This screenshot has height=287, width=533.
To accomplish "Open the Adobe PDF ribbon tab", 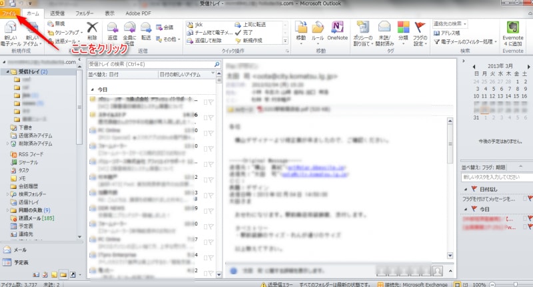I will 138,13.
